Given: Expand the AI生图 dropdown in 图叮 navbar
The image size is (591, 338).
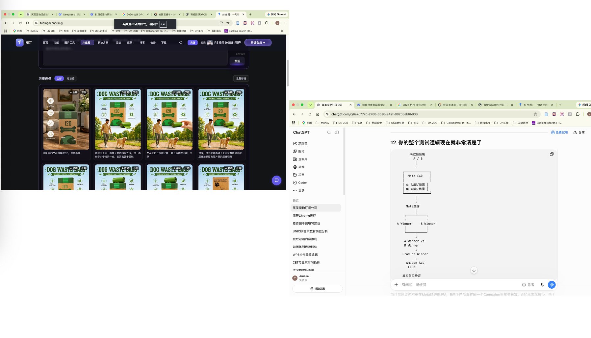Looking at the screenshot, I should [87, 43].
